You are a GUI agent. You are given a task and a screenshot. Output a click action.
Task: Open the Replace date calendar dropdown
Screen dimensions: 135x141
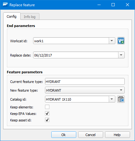pyautogui.click(x=121, y=55)
